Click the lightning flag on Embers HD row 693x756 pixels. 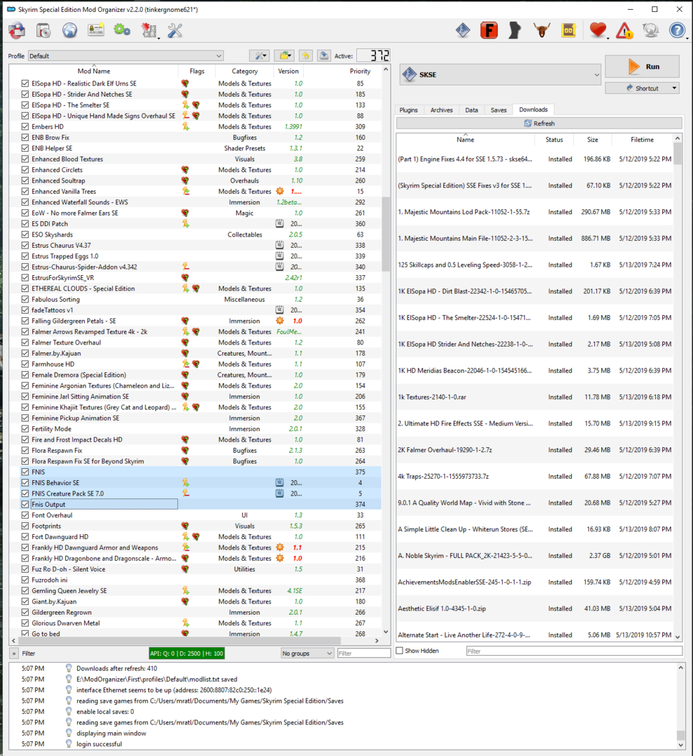point(185,126)
